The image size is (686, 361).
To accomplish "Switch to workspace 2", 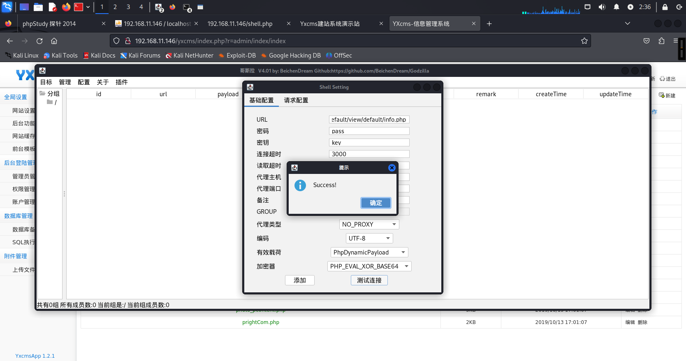I will pos(115,7).
